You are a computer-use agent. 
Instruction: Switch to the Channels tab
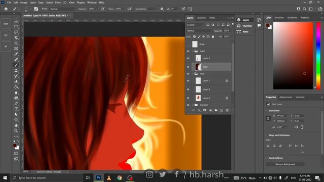[x=201, y=18]
